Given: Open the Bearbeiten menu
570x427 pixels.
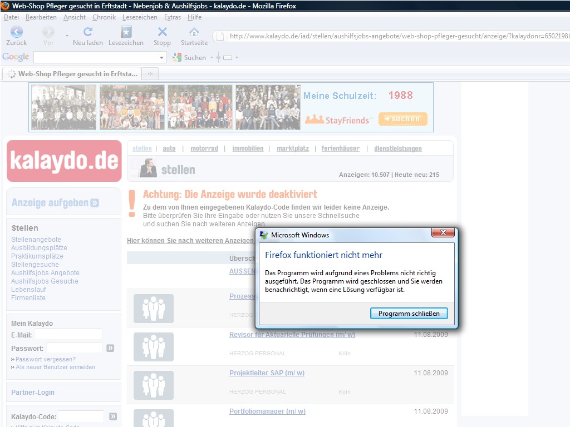Looking at the screenshot, I should [x=41, y=17].
